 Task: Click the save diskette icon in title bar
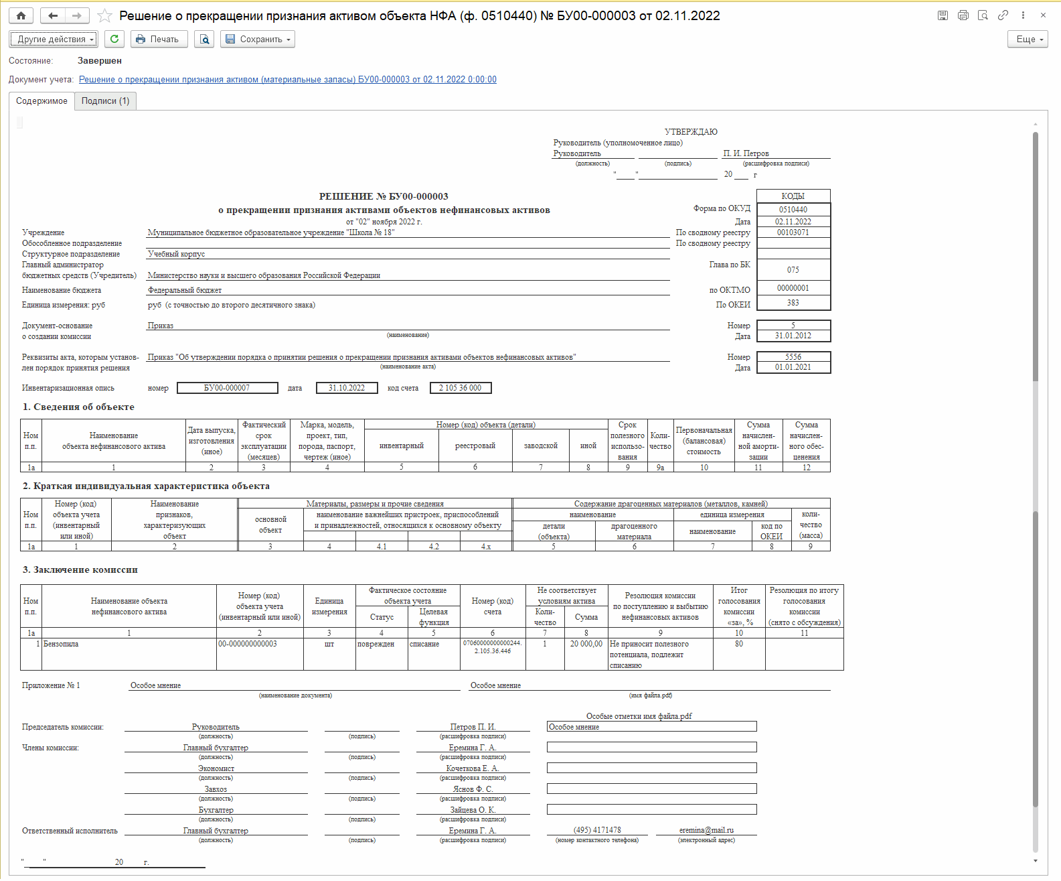[943, 15]
